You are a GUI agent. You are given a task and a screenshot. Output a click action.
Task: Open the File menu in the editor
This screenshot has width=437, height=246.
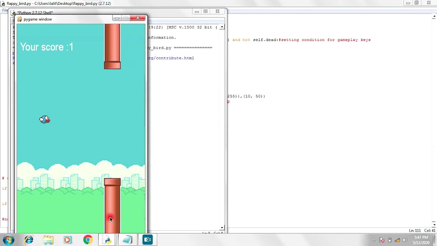[x=5, y=10]
